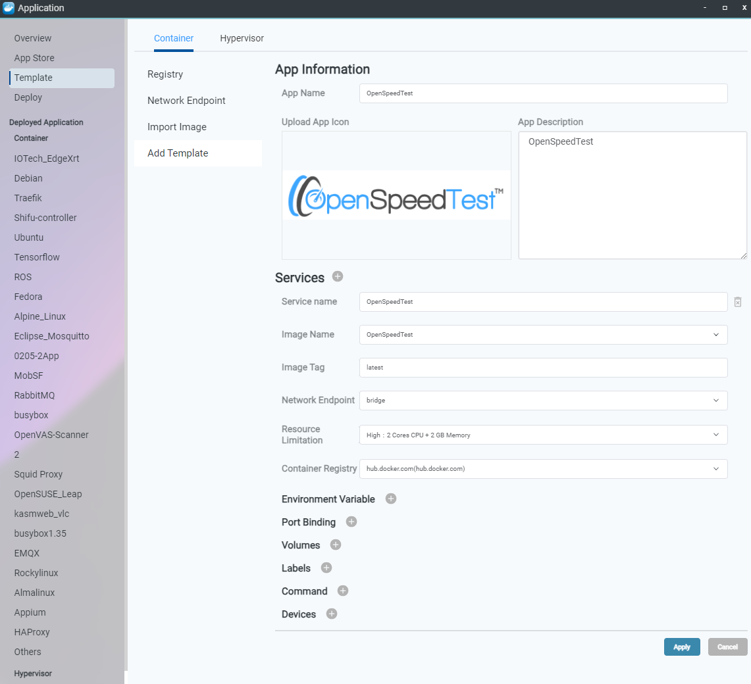The height and width of the screenshot is (684, 751).
Task: Open Others in container list
Action: [27, 652]
